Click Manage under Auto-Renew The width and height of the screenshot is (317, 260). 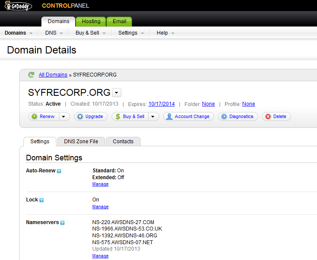pyautogui.click(x=100, y=184)
